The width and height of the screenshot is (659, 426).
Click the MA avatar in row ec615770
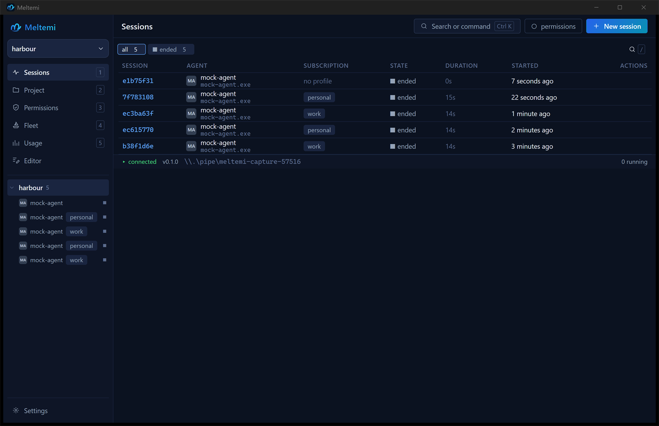191,130
